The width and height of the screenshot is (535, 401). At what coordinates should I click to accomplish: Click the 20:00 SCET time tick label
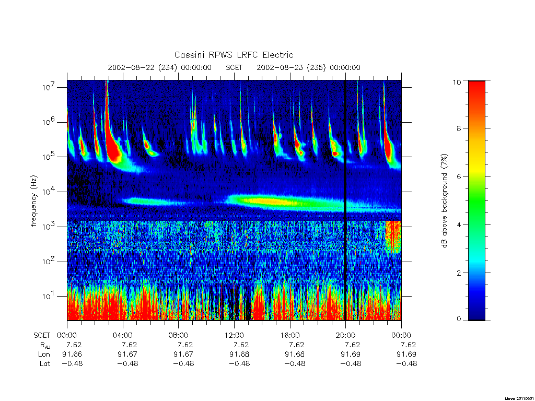coord(346,335)
